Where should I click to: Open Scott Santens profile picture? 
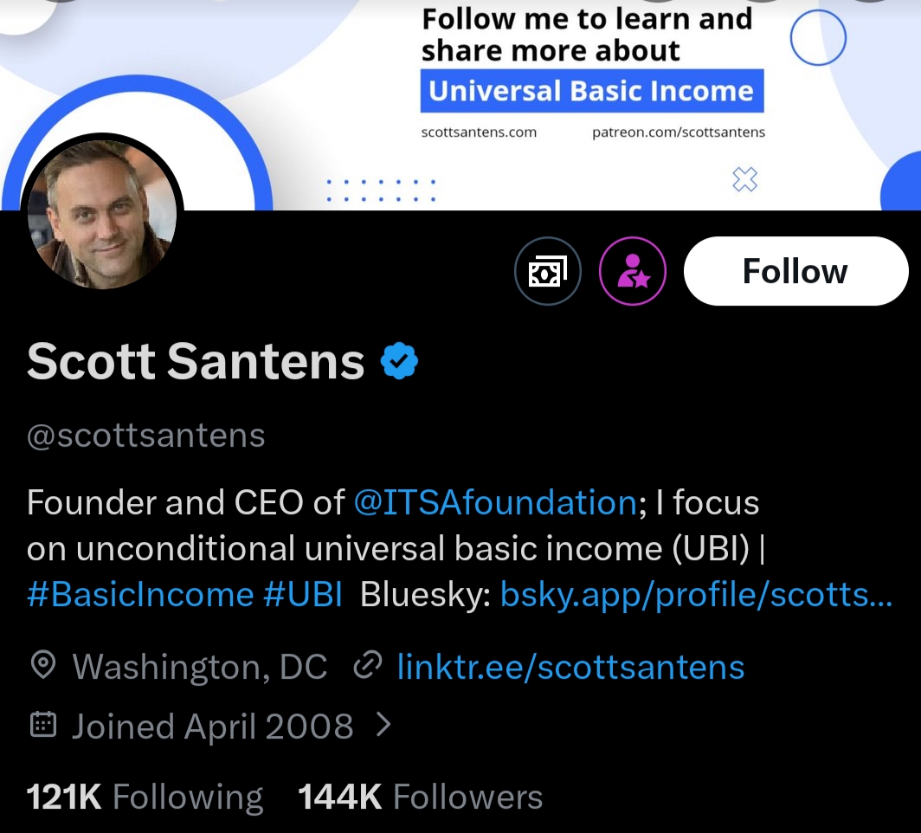(x=102, y=215)
